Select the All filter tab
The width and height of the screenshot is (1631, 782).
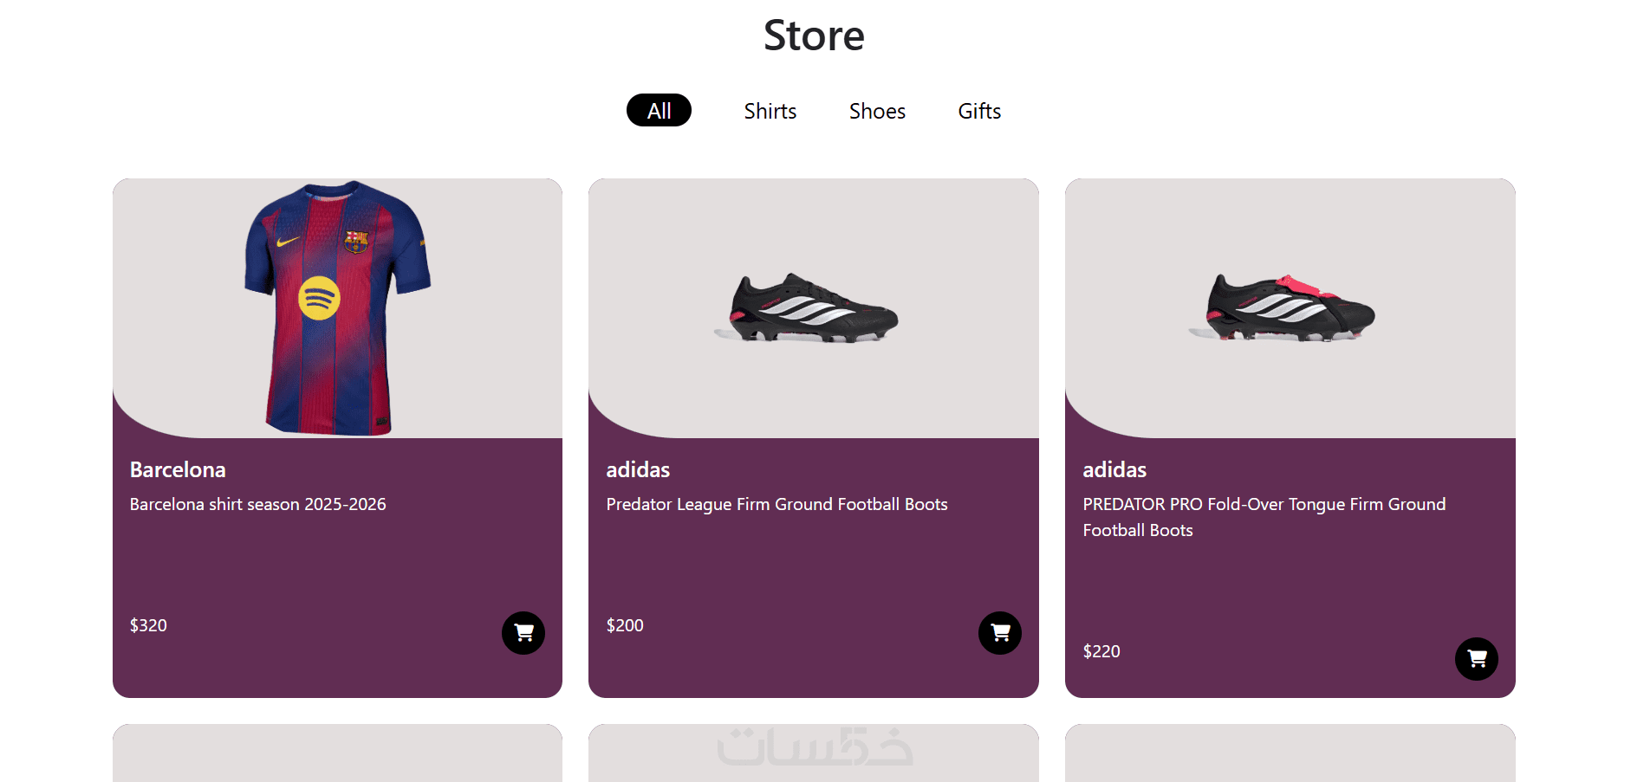[659, 111]
